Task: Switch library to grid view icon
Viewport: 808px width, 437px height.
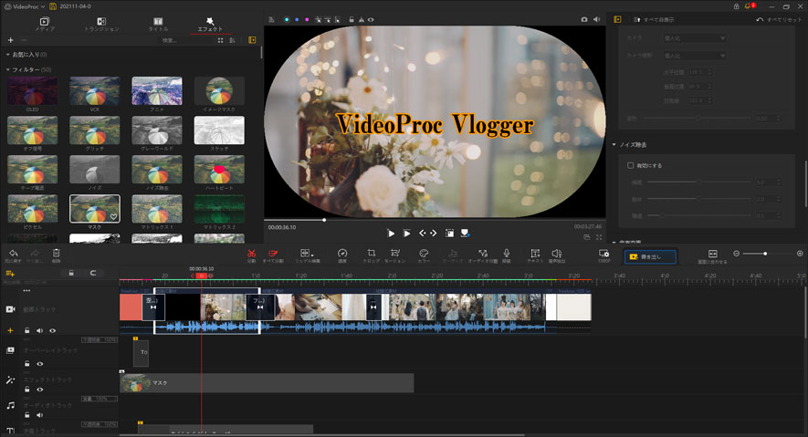Action: pyautogui.click(x=221, y=40)
